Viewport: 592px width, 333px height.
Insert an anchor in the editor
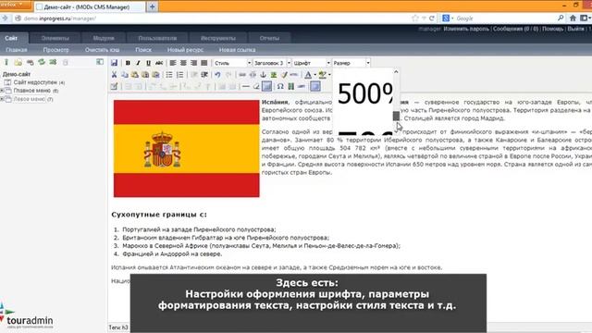point(263,75)
